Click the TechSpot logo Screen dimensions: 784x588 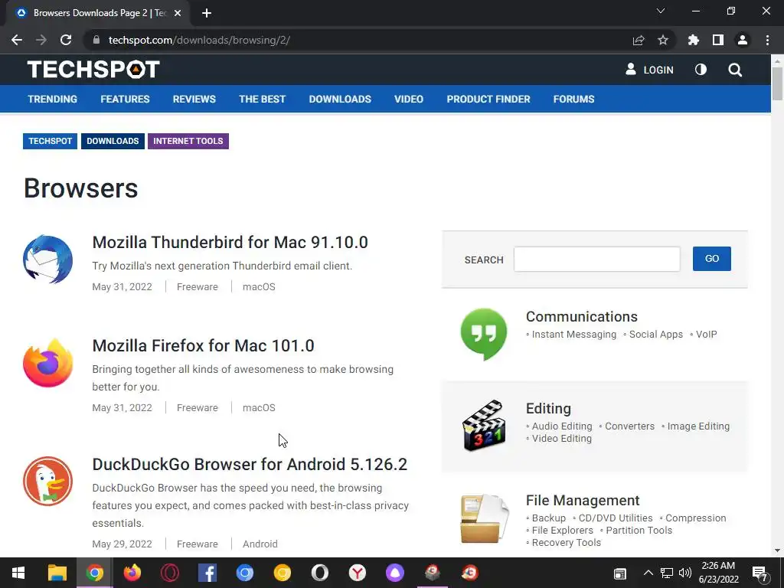[x=93, y=70]
